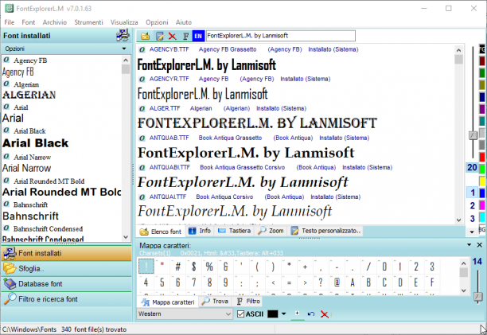Switch to the Tastiera tab
This screenshot has height=335, width=487.
tap(234, 231)
